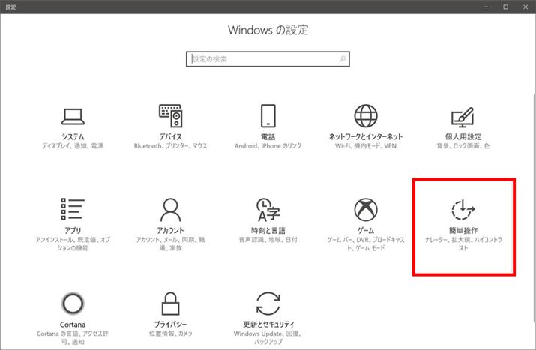Click the 背景、ロック画面、色 description
The height and width of the screenshot is (350, 536).
tap(463, 146)
